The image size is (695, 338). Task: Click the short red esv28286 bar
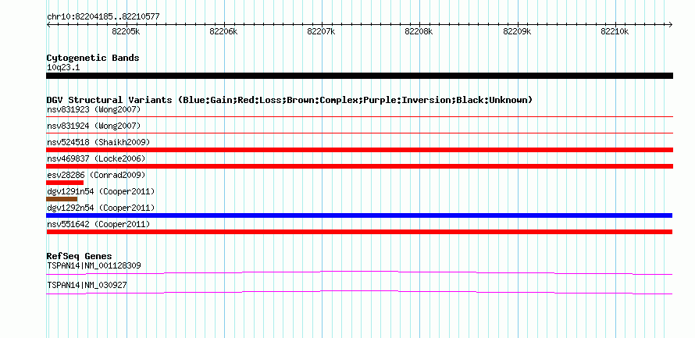click(65, 183)
